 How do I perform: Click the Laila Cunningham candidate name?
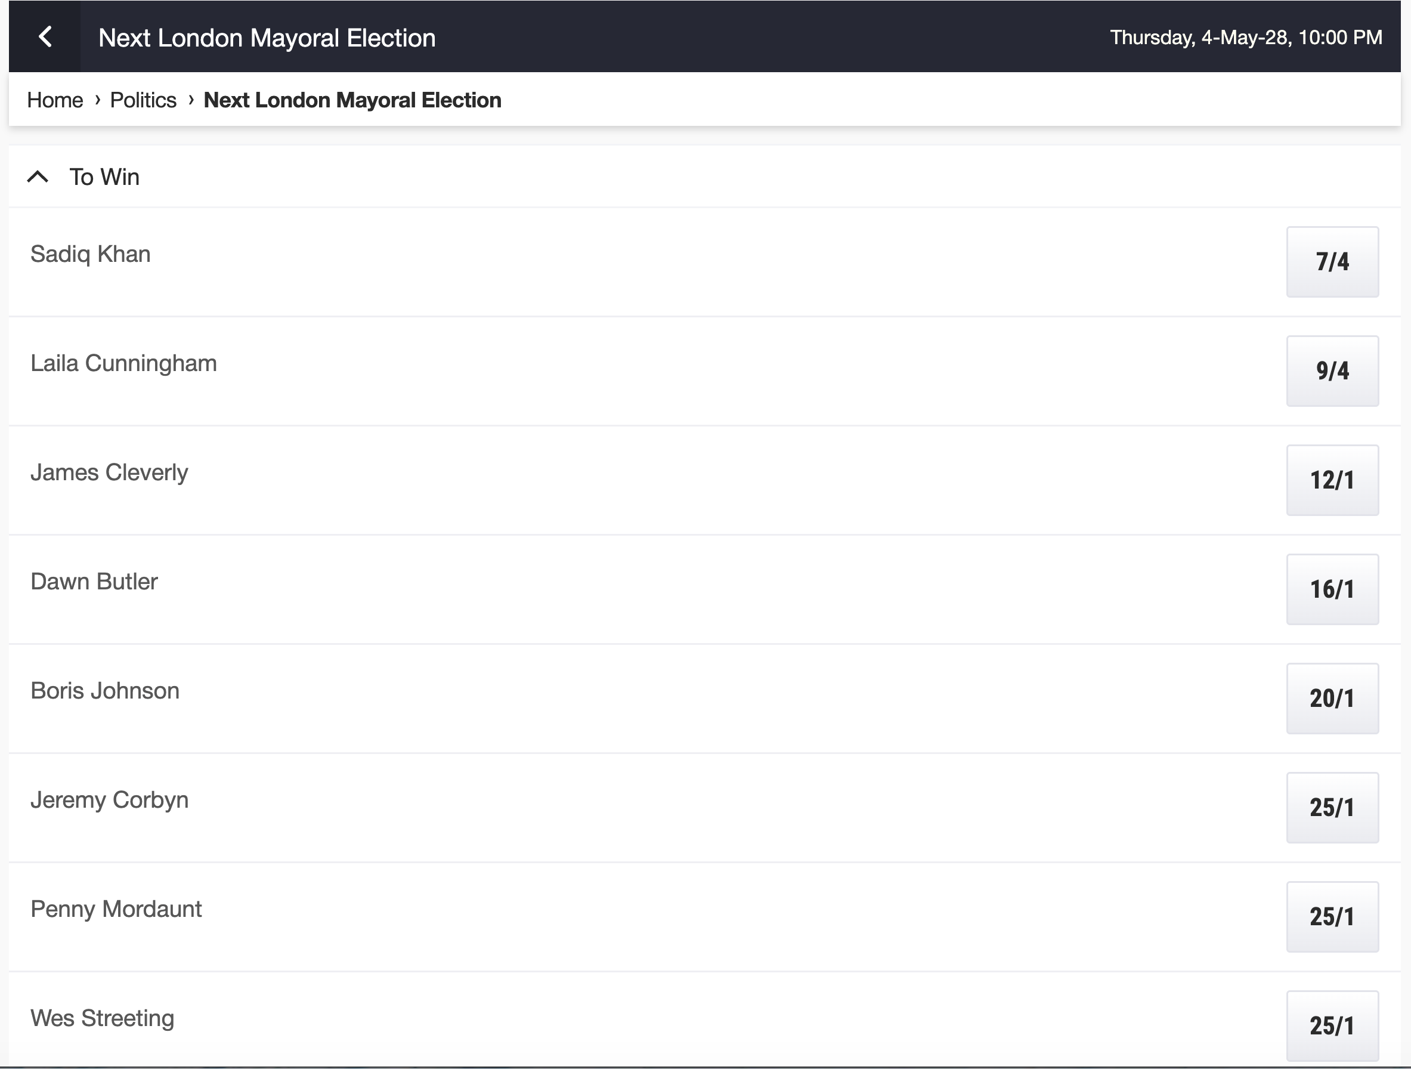pos(124,363)
